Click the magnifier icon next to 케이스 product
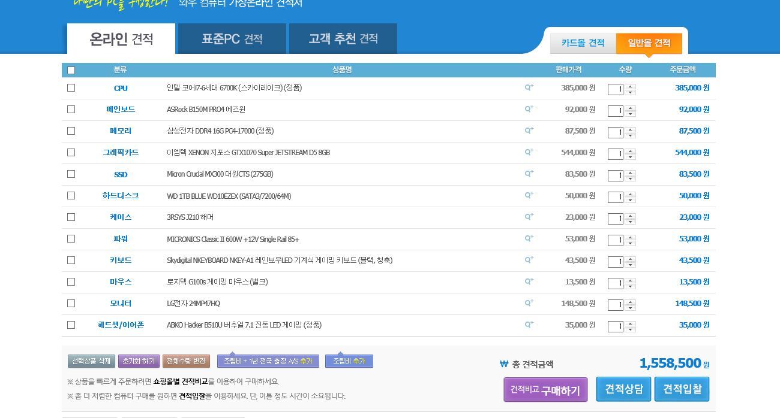Viewport: 780px width, 418px height. tap(529, 217)
